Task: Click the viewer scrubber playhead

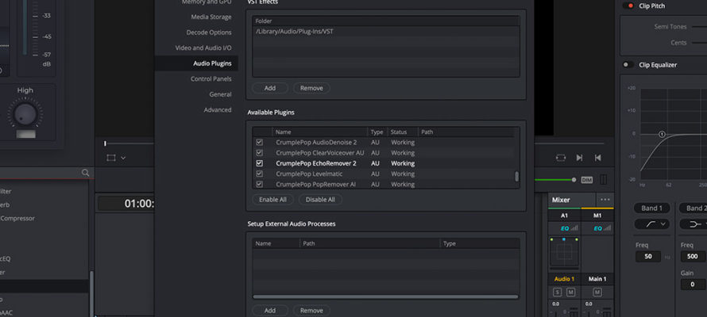Action: pos(105,143)
